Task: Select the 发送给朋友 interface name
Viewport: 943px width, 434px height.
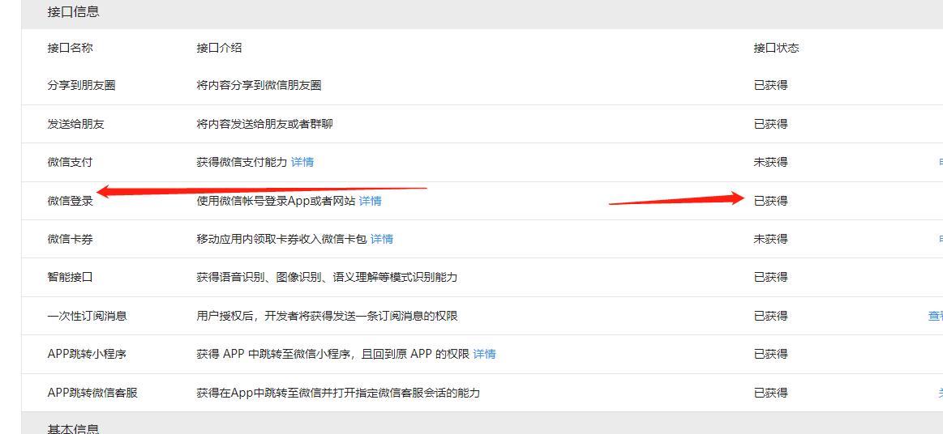Action: click(75, 124)
